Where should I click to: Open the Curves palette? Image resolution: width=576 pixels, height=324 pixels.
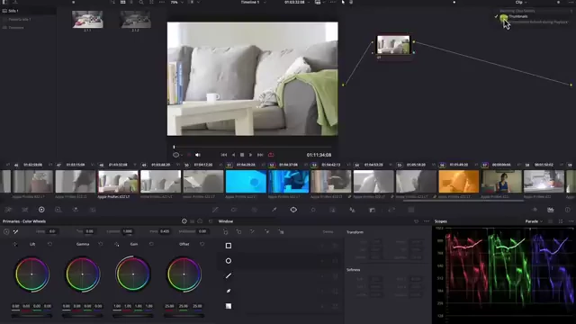click(x=215, y=210)
